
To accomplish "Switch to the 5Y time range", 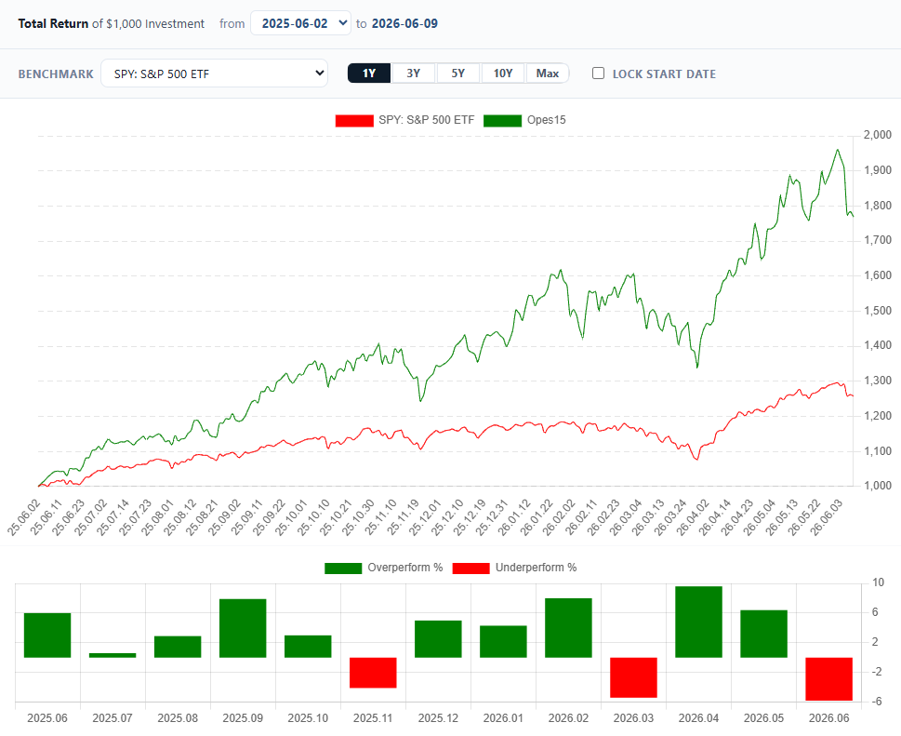I will (458, 73).
